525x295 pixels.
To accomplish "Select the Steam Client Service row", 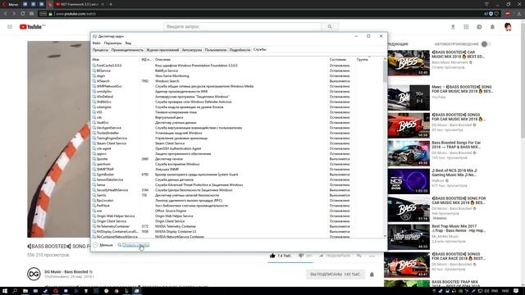I will point(237,143).
